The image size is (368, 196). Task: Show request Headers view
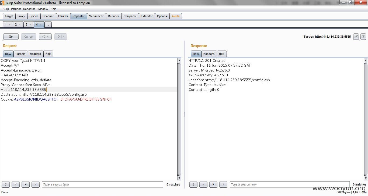tap(36, 54)
